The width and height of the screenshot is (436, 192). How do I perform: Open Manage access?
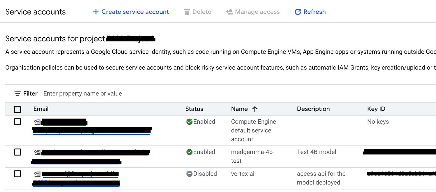point(253,12)
